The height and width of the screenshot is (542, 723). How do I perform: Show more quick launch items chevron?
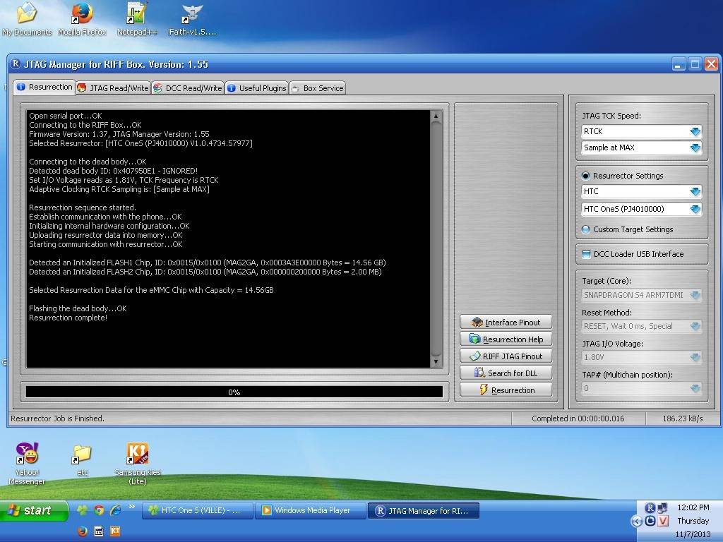pos(132,507)
